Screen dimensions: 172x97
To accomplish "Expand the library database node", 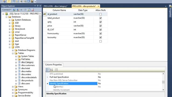I will pos(10,26).
